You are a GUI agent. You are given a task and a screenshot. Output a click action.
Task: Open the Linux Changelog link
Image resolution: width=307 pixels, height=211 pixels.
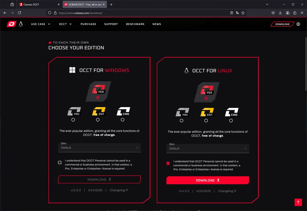[x=227, y=191]
